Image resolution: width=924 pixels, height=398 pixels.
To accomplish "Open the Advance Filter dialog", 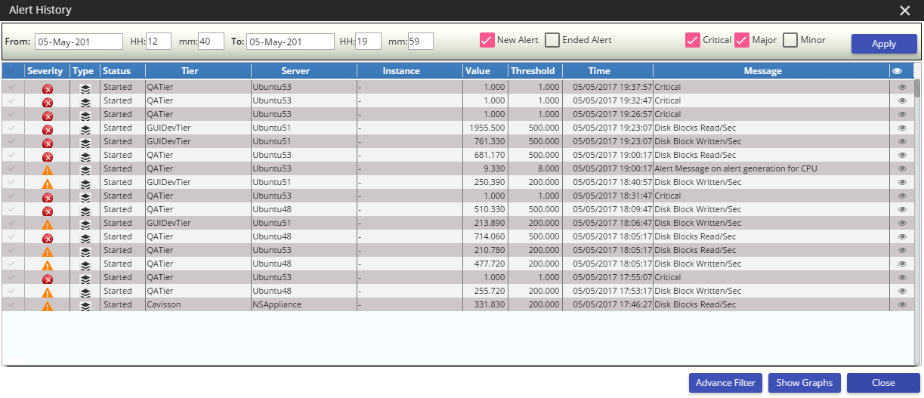I will 725,383.
